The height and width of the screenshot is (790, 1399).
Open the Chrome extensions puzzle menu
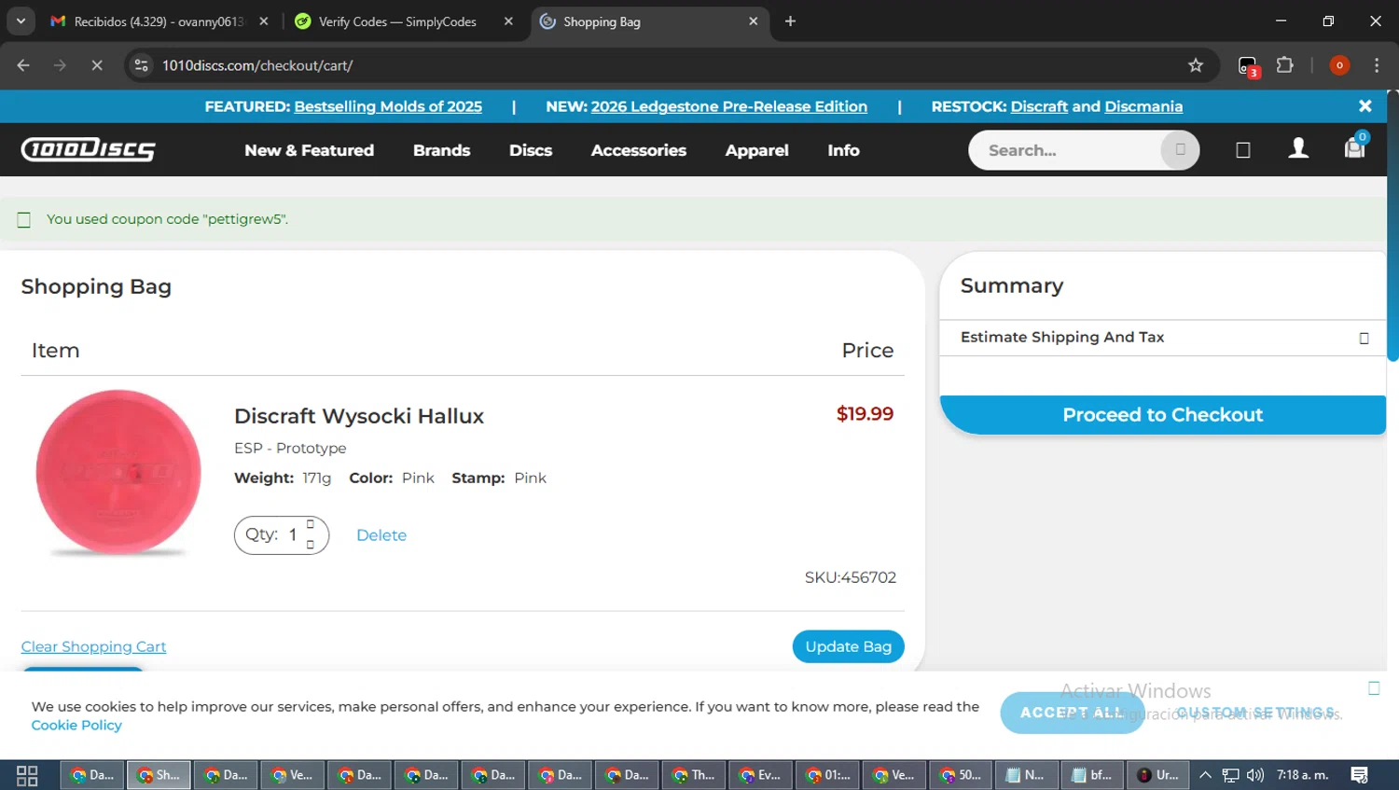1285,65
